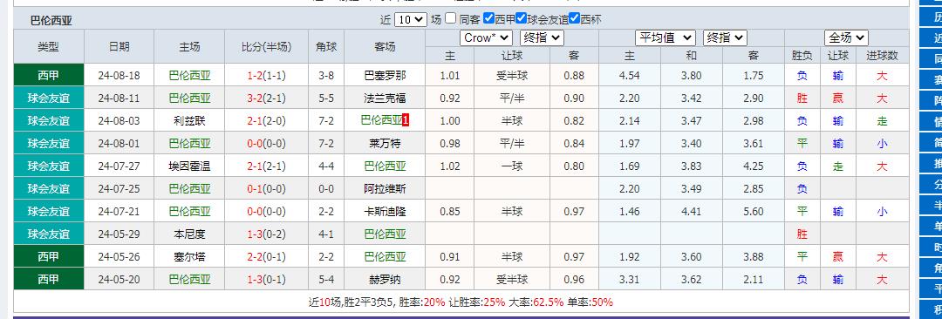Open the recent matches count dropdown showing 10

click(x=410, y=19)
